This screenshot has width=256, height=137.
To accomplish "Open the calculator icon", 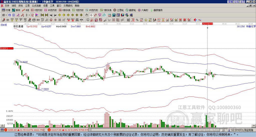I will 114,15.
